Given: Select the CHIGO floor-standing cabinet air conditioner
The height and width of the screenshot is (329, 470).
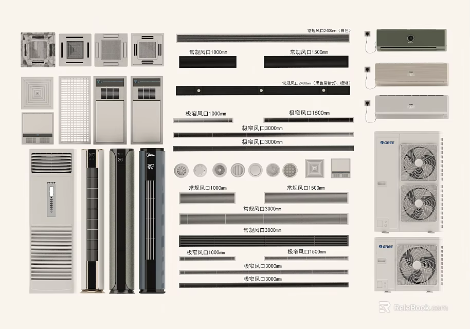Looking at the screenshot, I should pos(51,221).
